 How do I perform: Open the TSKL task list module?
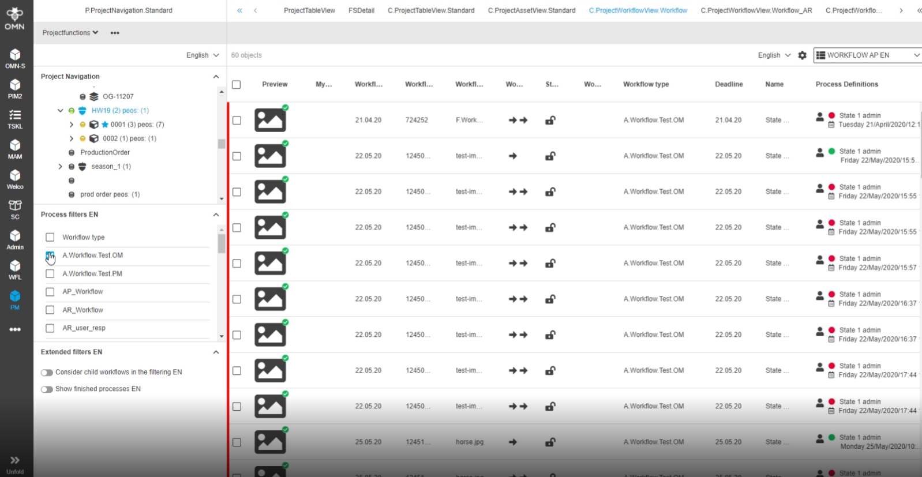(15, 119)
